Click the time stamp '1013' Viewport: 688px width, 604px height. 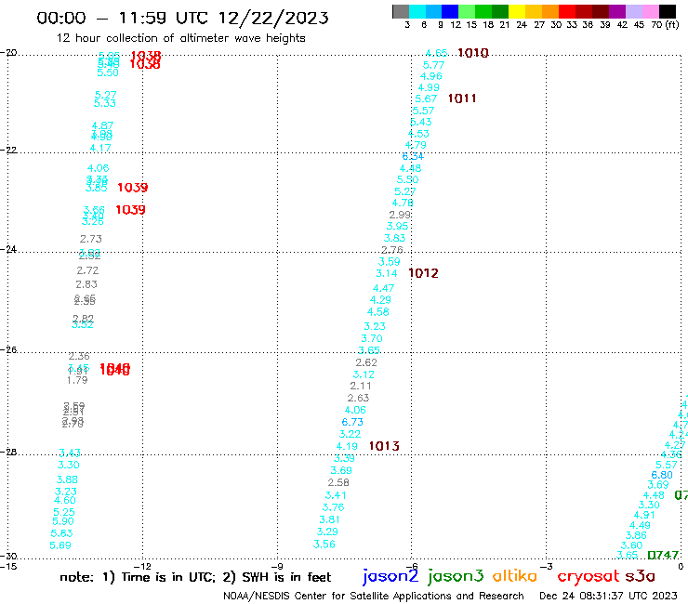pos(384,446)
